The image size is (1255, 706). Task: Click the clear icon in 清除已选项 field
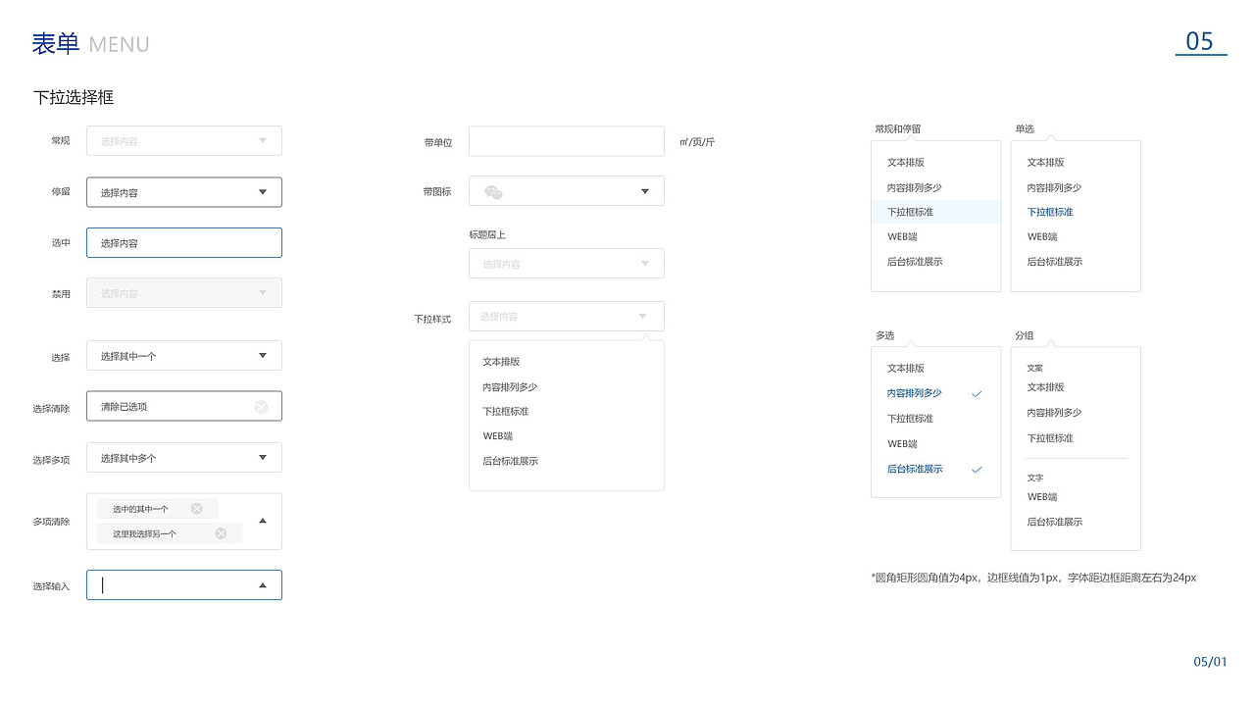coord(261,407)
